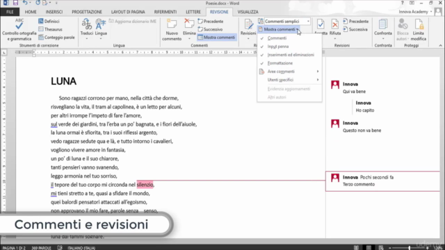Open the Rifiuta dropdown arrow
Image resolution: width=445 pixels, height=250 pixels.
[335, 39]
